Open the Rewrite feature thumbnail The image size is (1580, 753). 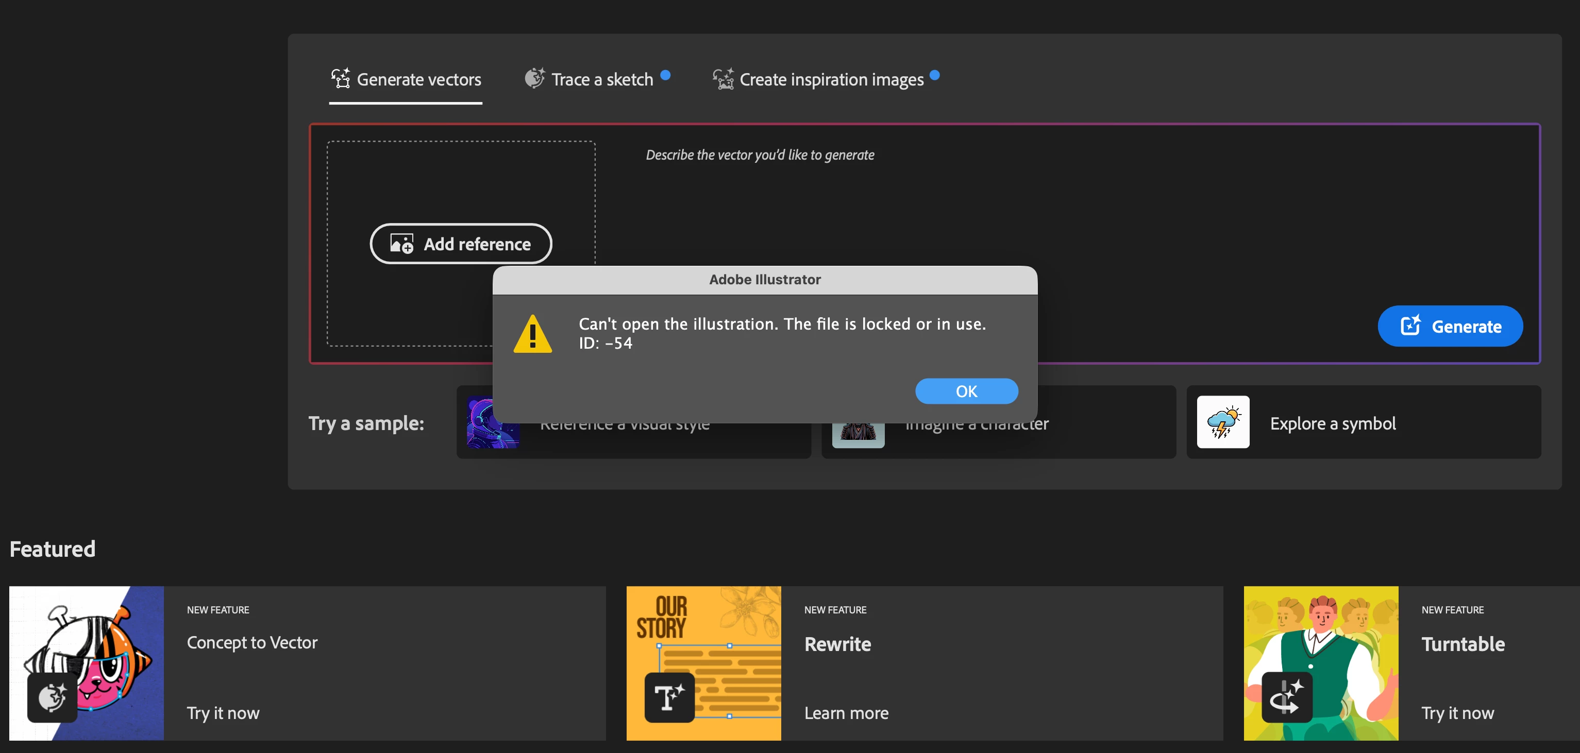pos(703,663)
